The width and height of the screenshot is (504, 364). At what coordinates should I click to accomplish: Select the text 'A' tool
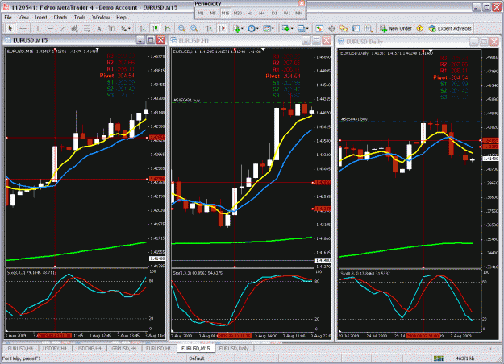tap(99, 28)
